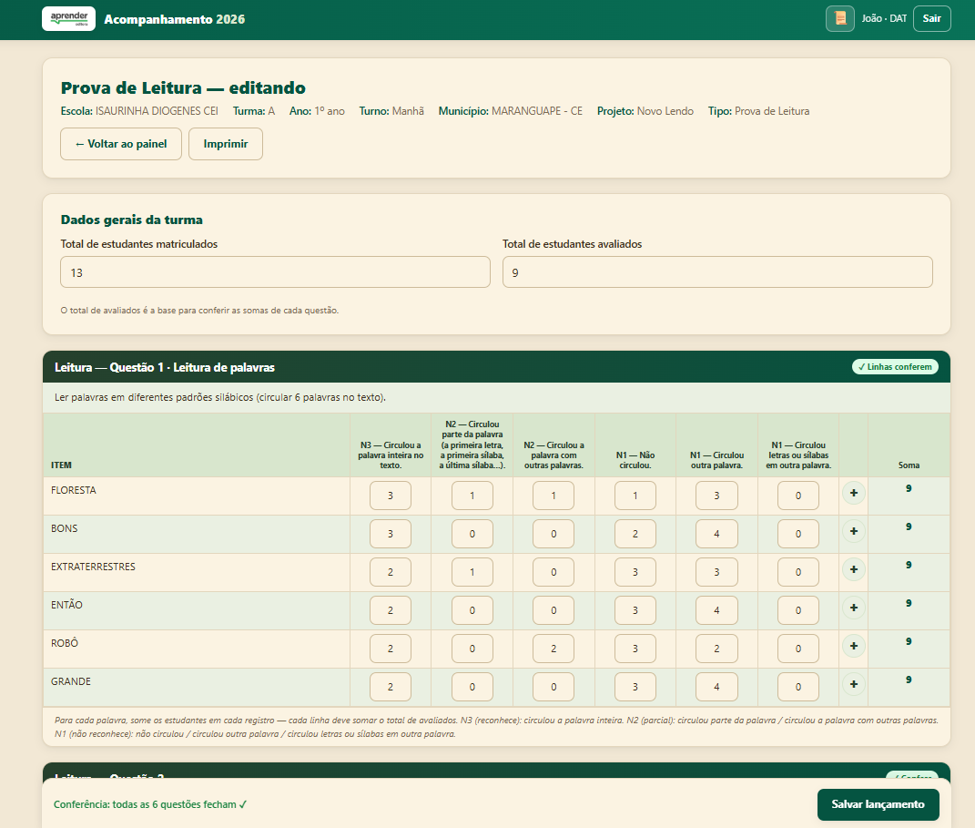
Task: Open the scroll/notes icon beside João · DAT
Action: 839,18
